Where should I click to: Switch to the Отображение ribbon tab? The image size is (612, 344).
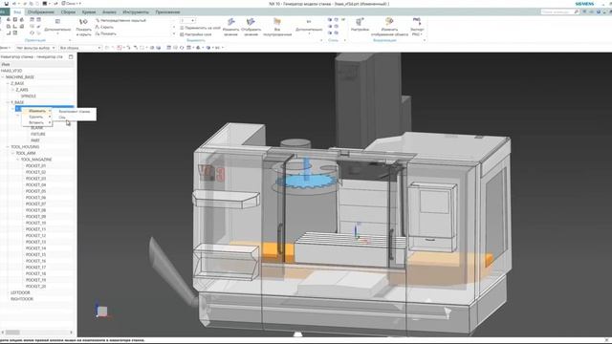point(40,12)
